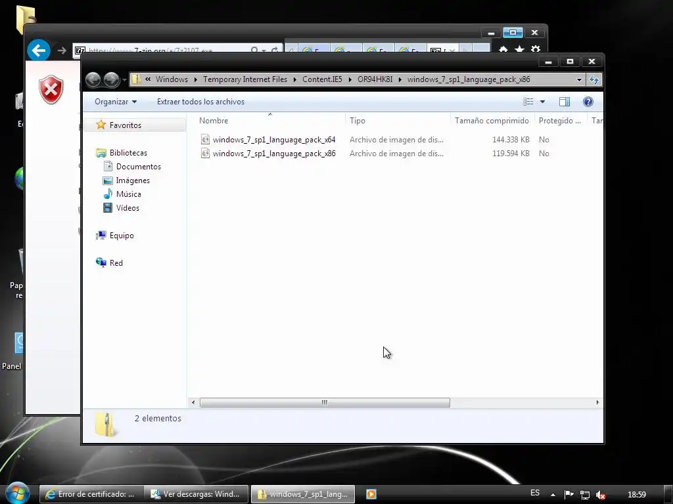Click the x86 file disc image icon
Viewport: 673px width, 504px height.
point(206,153)
